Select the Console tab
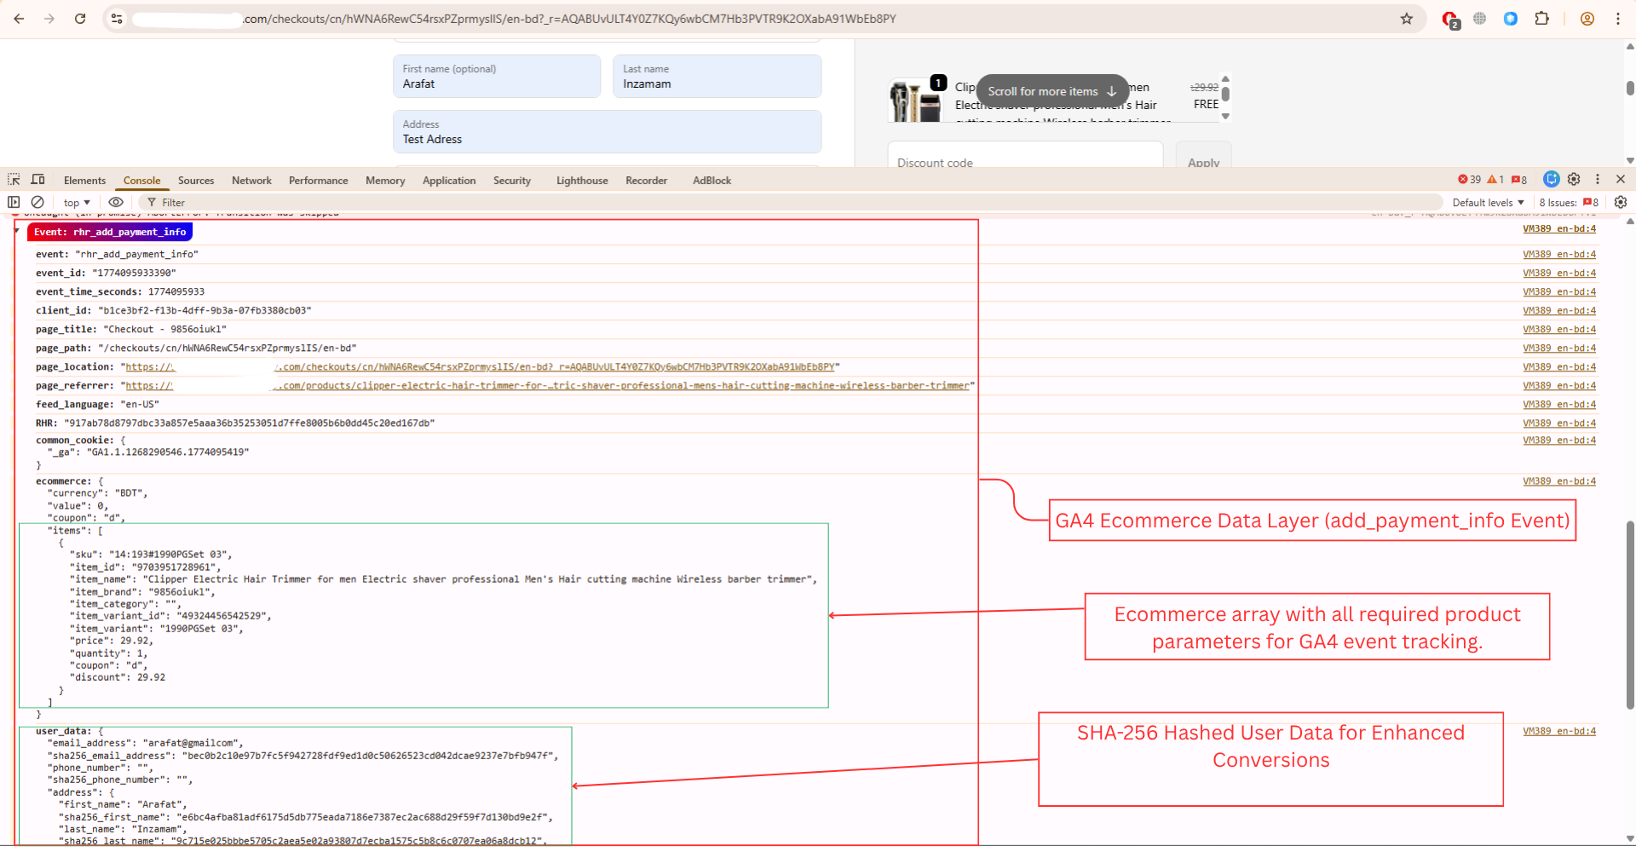 click(141, 180)
